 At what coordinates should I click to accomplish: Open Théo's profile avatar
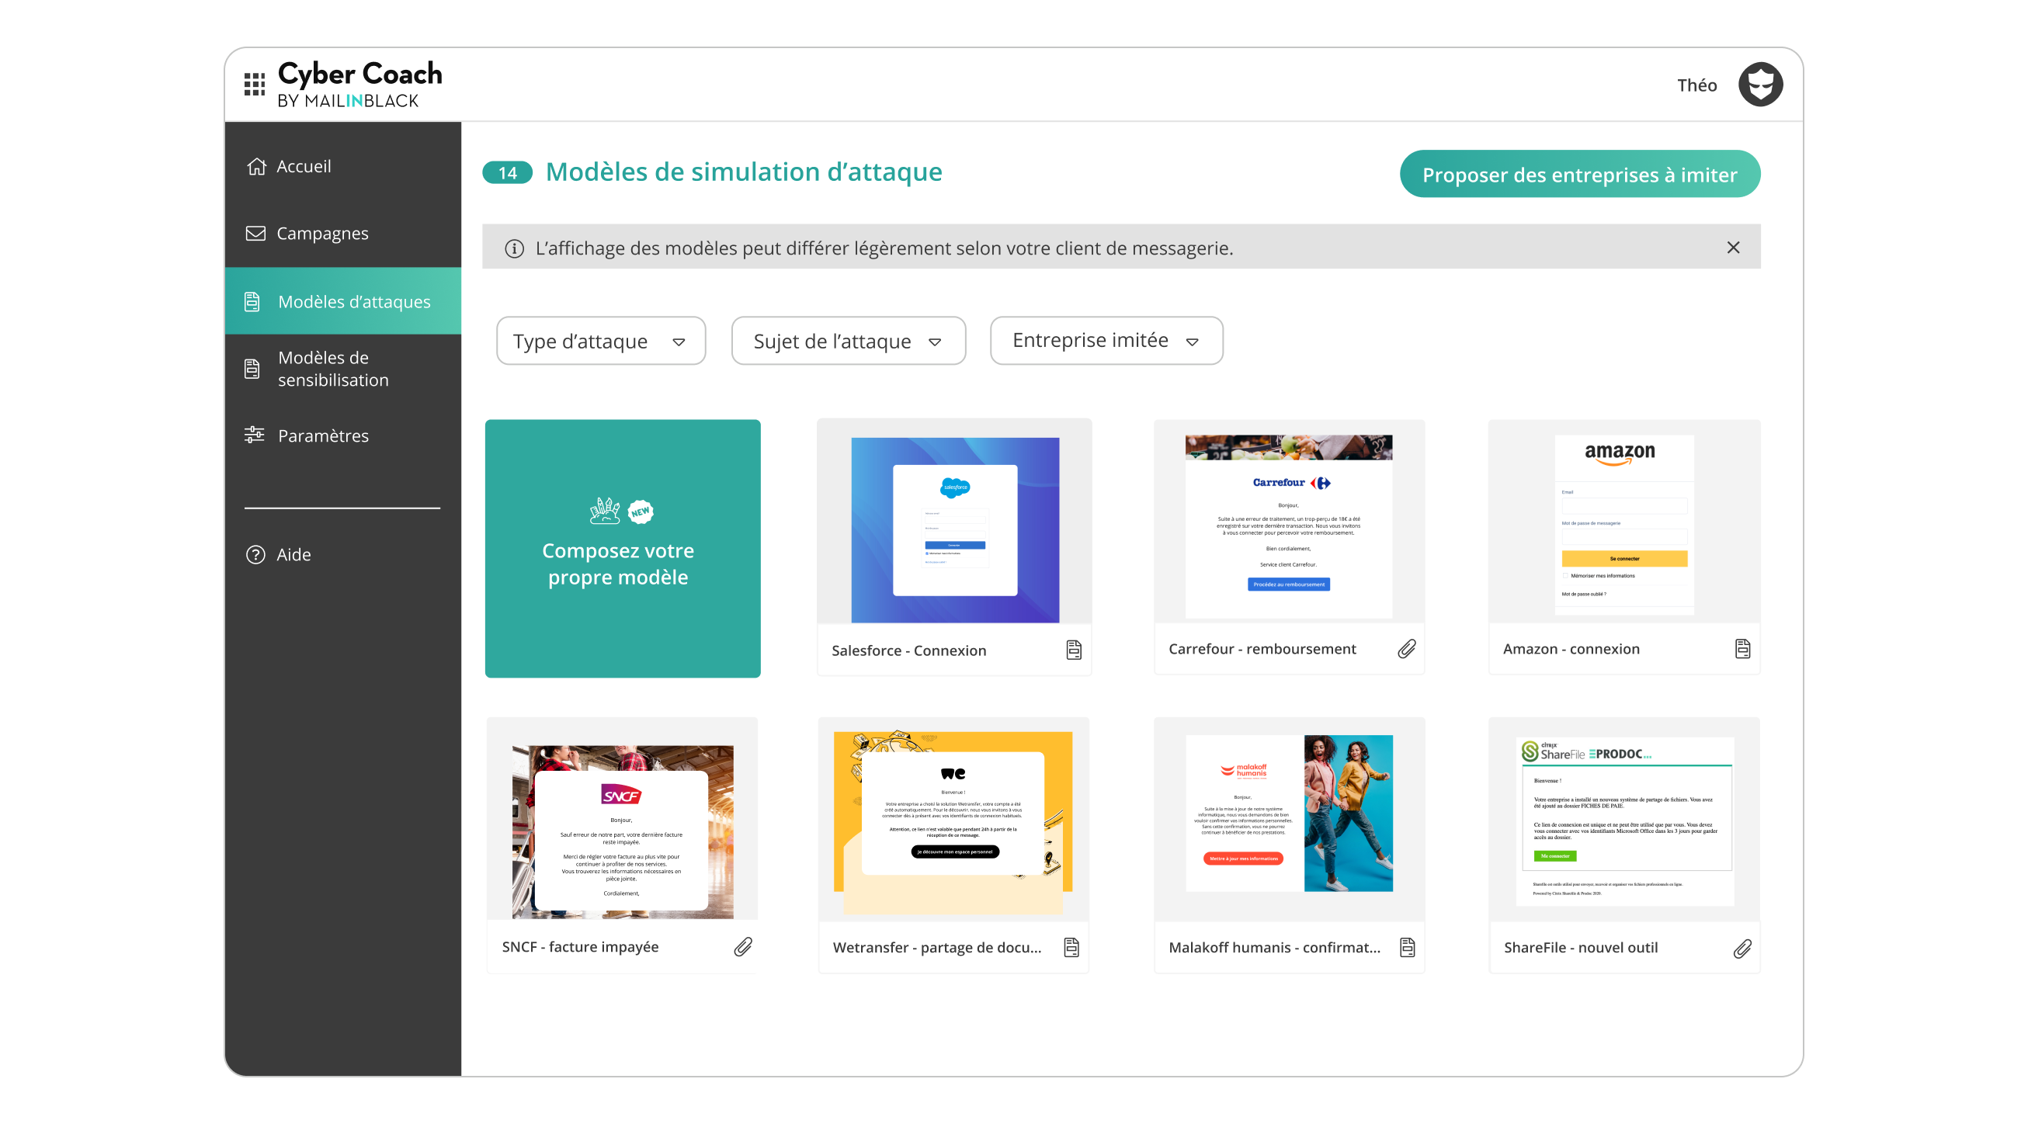pos(1760,84)
